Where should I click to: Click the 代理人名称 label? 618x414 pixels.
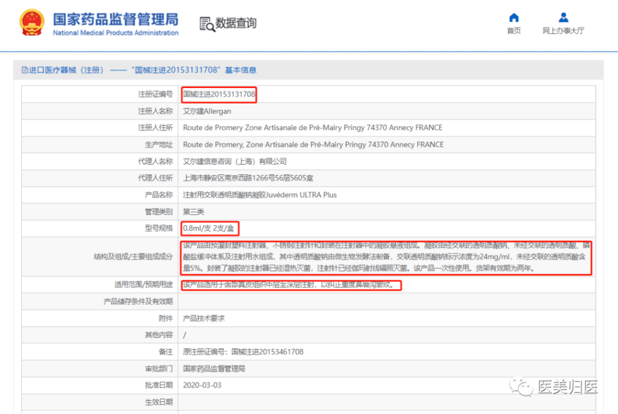pyautogui.click(x=155, y=162)
